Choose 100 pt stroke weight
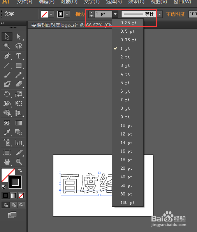 [x=128, y=202]
